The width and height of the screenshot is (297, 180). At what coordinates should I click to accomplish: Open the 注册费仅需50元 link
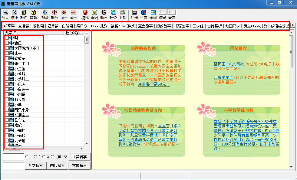coord(154,84)
